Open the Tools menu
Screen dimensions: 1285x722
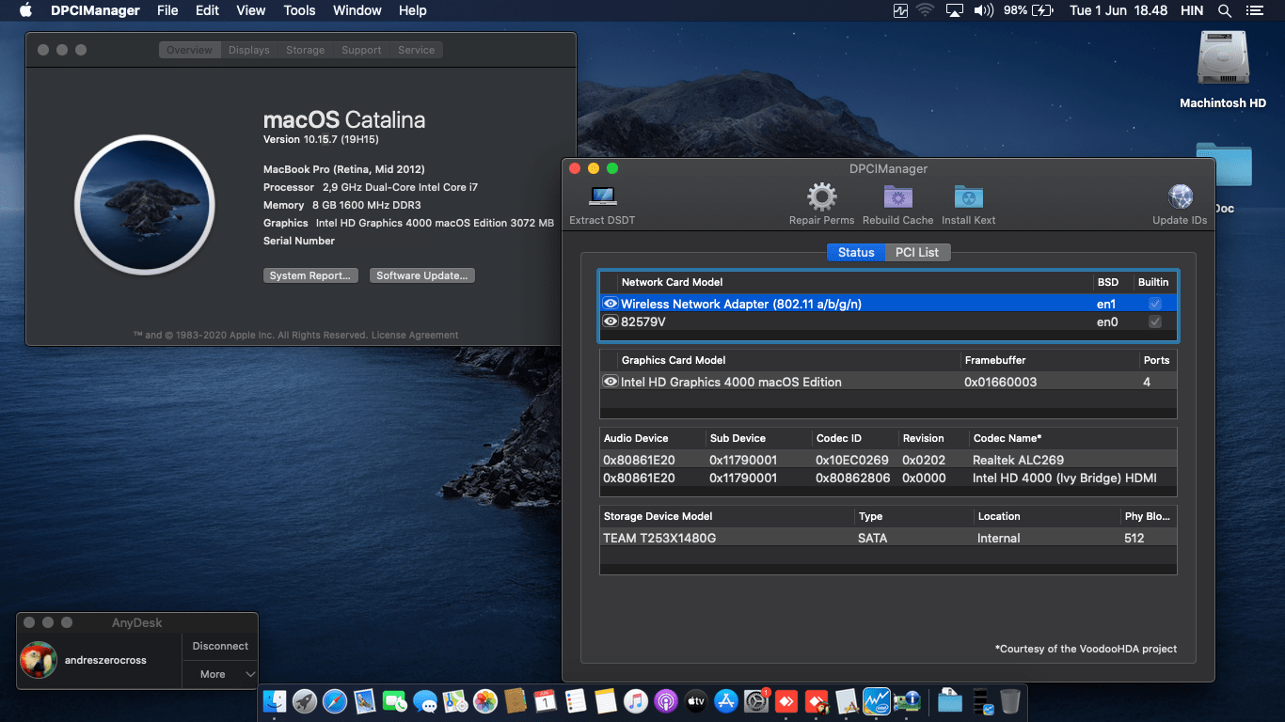coord(299,10)
